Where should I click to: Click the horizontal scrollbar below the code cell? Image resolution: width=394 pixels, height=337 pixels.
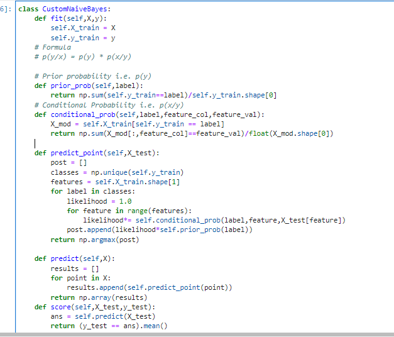(197, 334)
